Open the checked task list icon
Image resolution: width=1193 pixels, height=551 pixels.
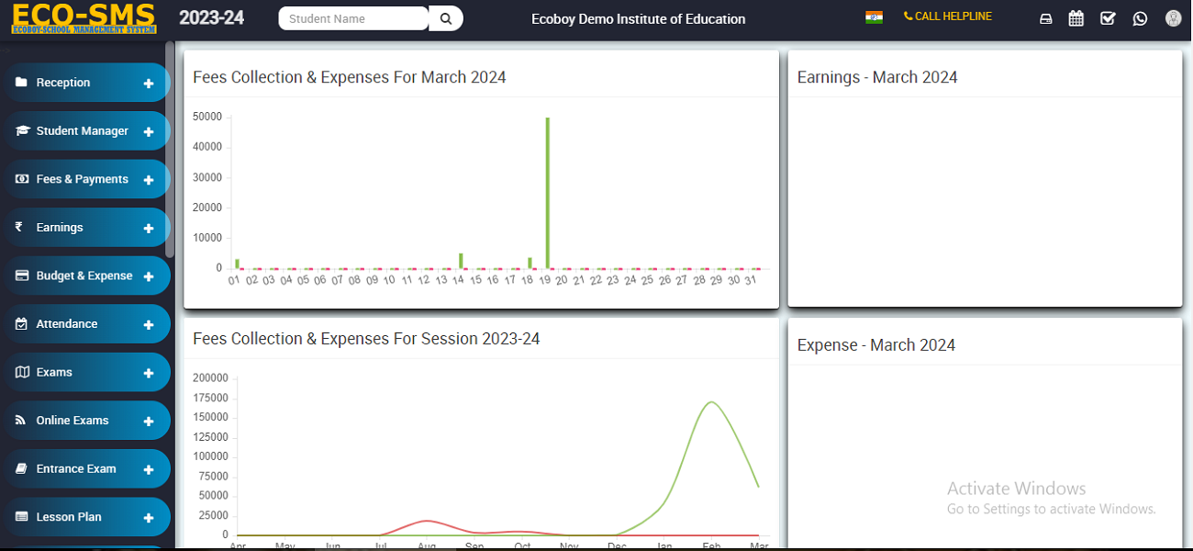(1108, 18)
